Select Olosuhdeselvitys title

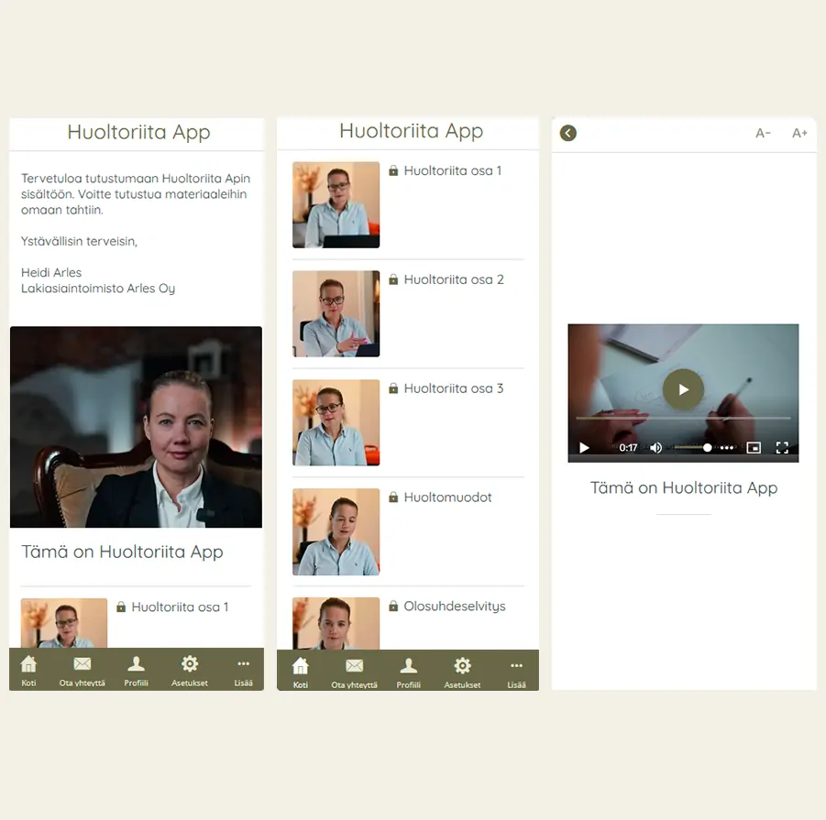click(455, 607)
